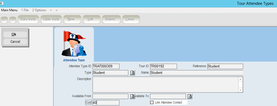Click the app icon in title bar
Screen dimensions: 277x106
pyautogui.click(x=2, y=3)
